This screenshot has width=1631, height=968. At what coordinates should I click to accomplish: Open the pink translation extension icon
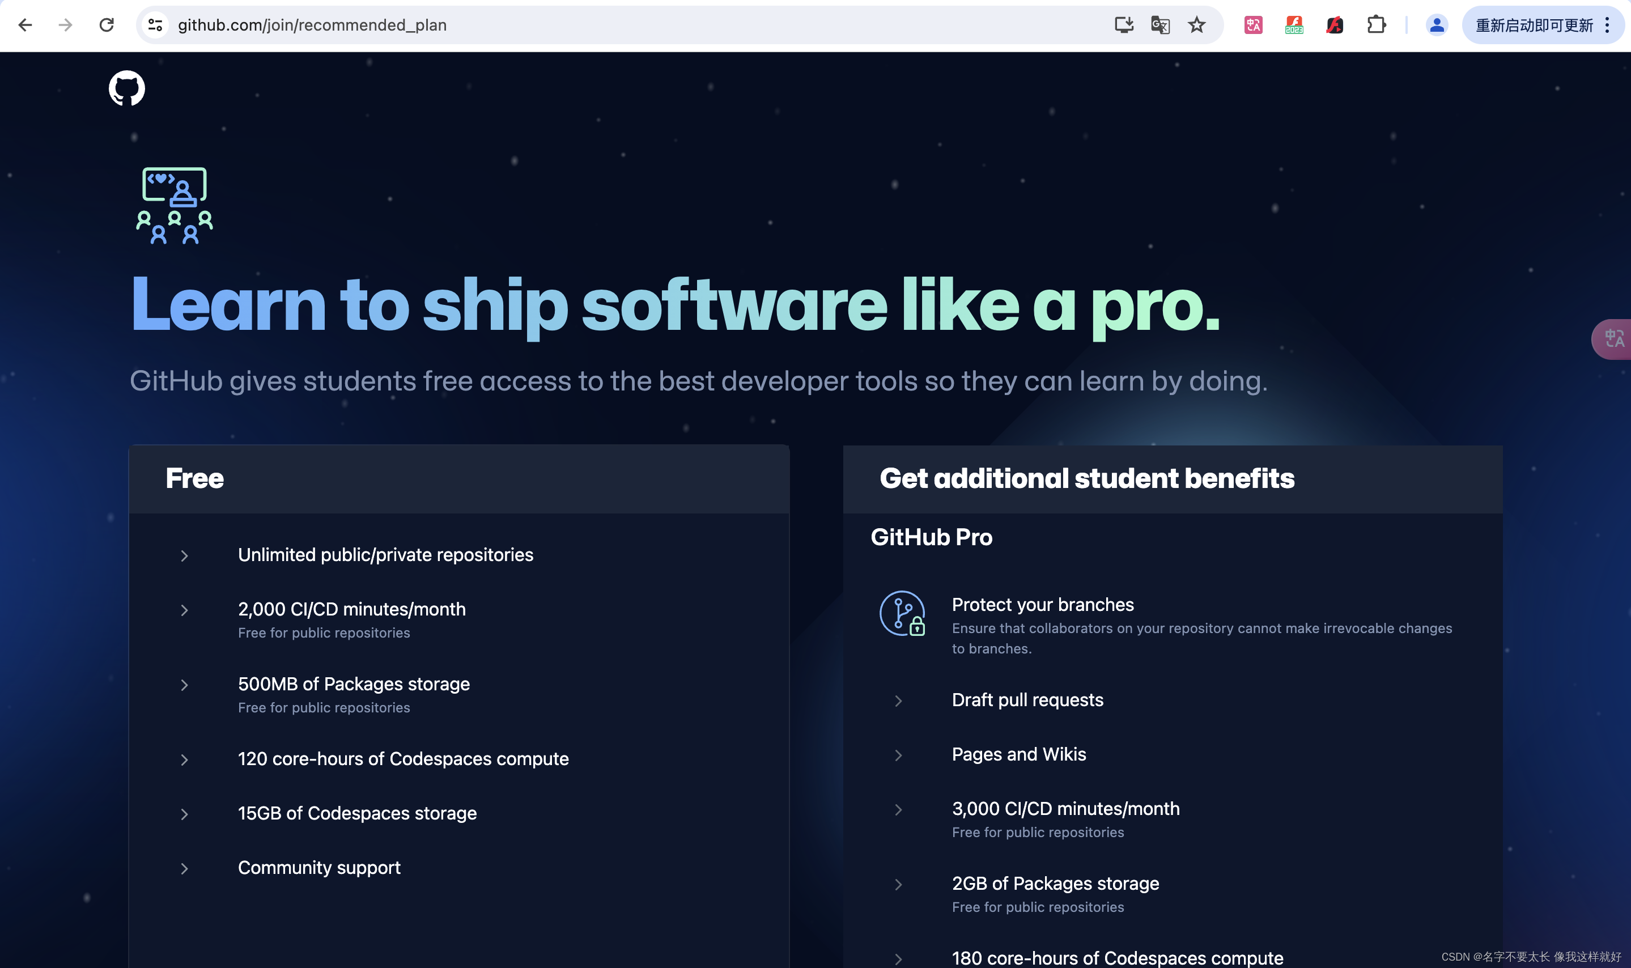point(1254,25)
